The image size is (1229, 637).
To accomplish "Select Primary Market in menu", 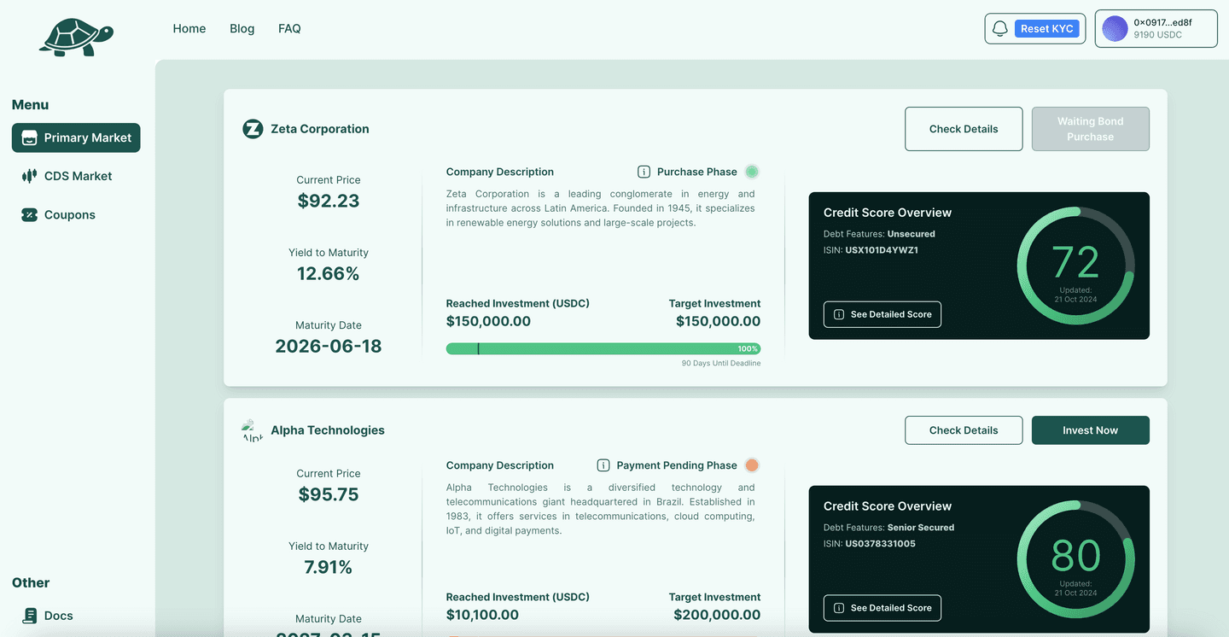I will 76,137.
